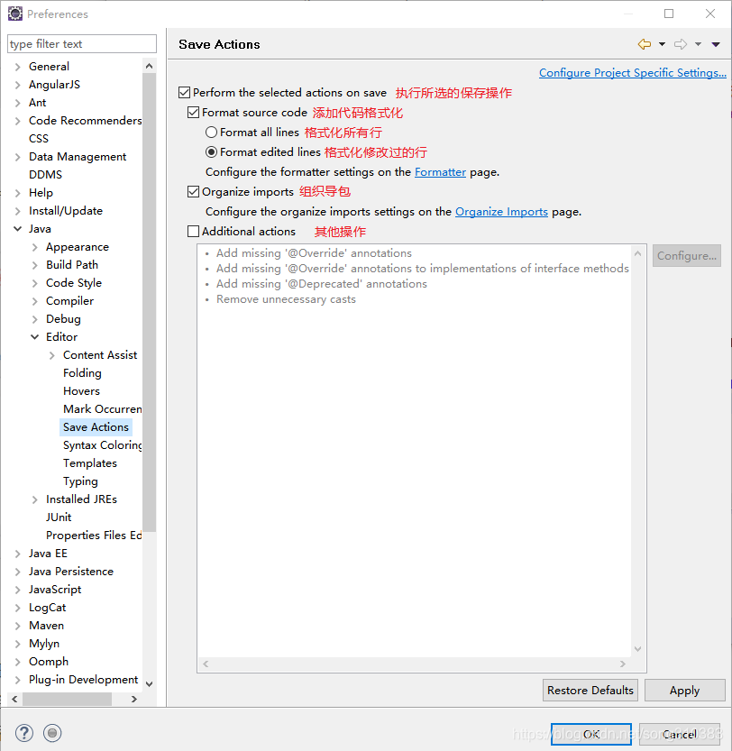
Task: Click the forward navigation arrow icon
Action: (x=681, y=44)
